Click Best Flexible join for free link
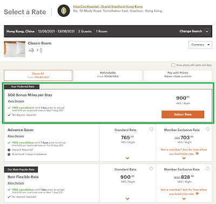Screen dimensions: 216x204 point(184,192)
